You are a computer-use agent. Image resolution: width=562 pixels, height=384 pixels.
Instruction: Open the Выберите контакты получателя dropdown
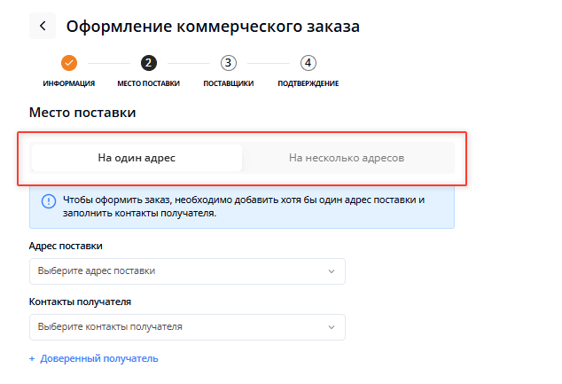click(x=177, y=327)
